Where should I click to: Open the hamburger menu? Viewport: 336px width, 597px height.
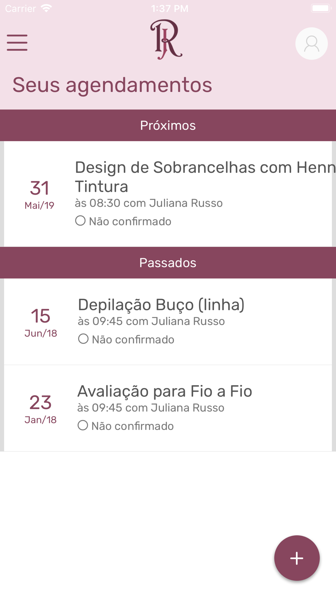pos(17,43)
